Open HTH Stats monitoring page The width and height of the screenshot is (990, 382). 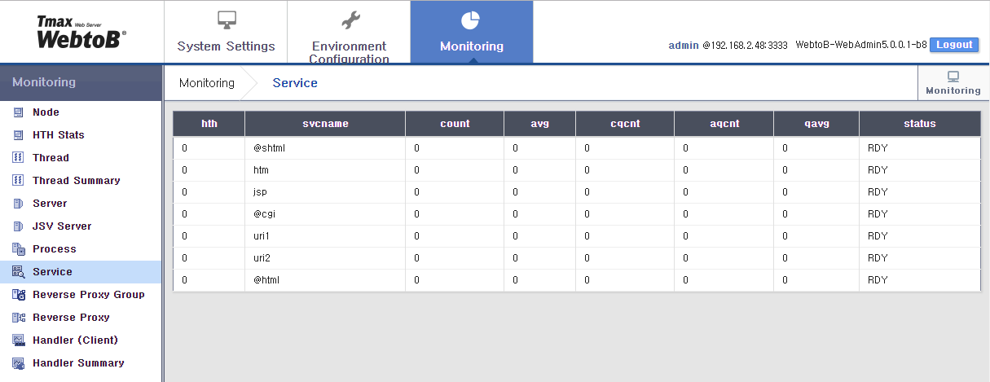[x=59, y=135]
